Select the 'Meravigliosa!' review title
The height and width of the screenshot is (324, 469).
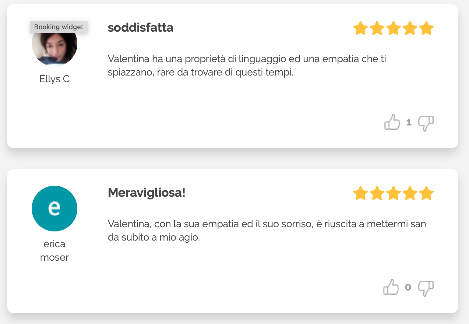[146, 193]
